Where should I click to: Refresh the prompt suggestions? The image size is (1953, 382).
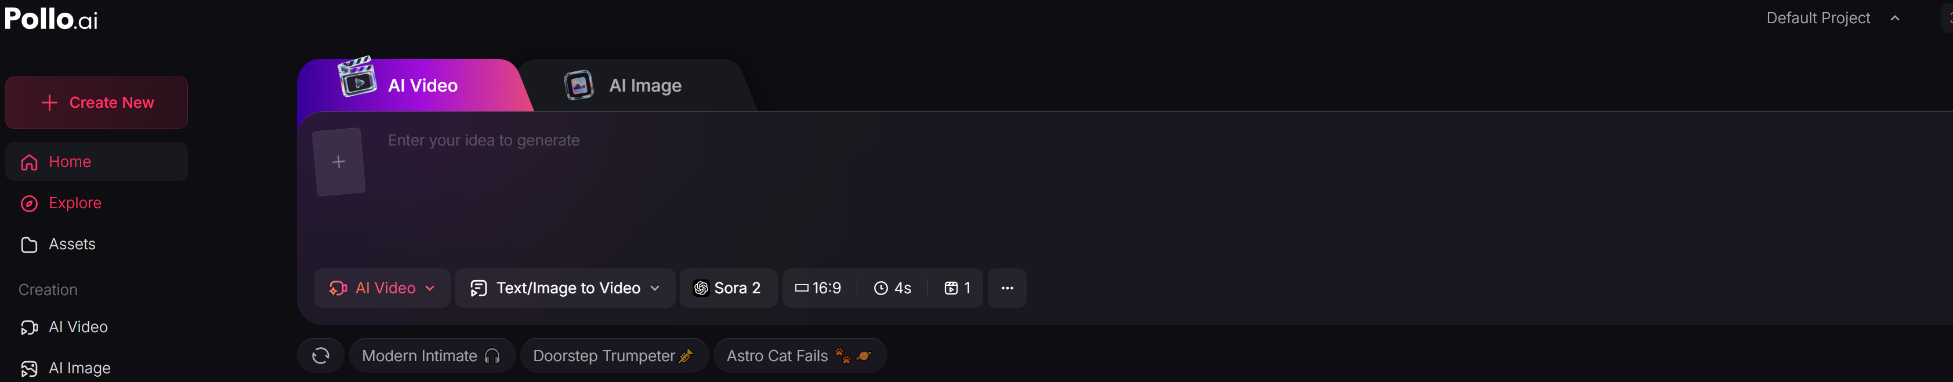321,355
